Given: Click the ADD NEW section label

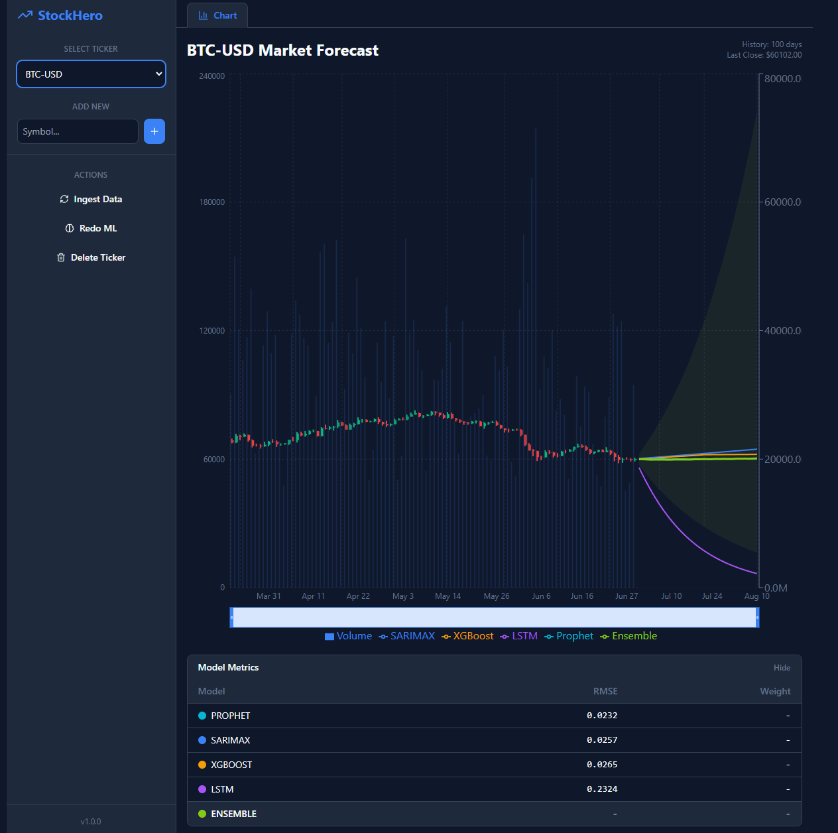Looking at the screenshot, I should 91,107.
